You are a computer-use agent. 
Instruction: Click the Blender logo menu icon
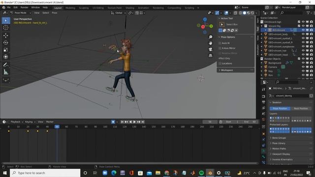click(3, 7)
